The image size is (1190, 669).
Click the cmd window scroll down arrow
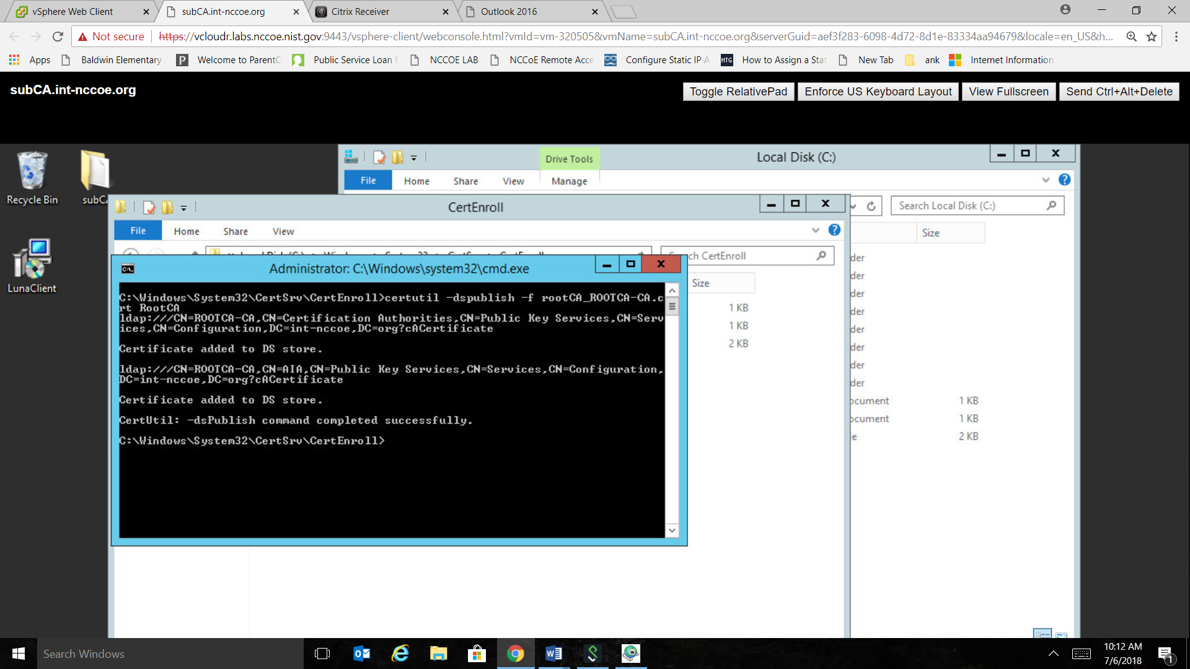click(x=672, y=530)
